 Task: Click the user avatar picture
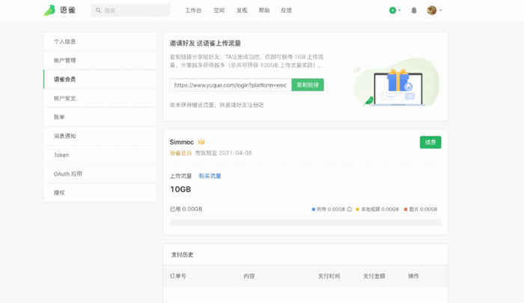432,10
